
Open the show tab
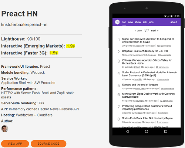coord(138,22)
